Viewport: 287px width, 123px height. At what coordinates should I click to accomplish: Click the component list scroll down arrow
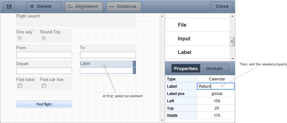(232, 59)
